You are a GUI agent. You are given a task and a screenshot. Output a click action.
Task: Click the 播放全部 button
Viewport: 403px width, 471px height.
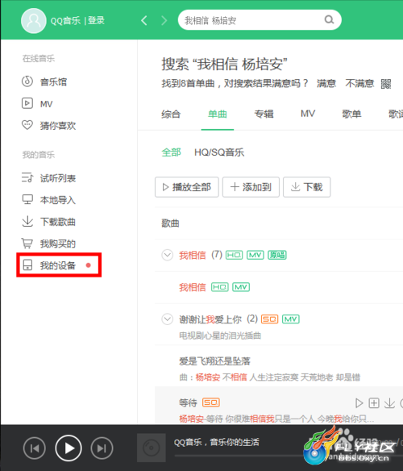[x=187, y=187]
